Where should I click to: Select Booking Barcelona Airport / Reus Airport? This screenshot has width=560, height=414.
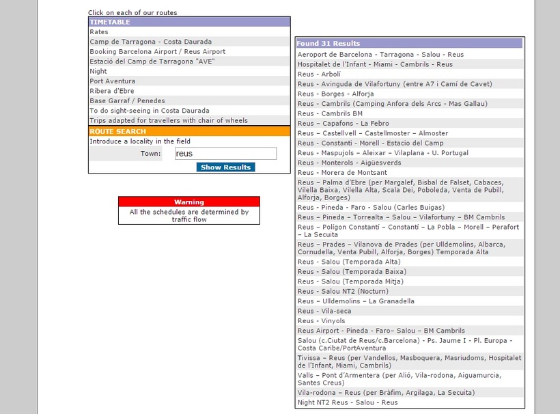point(158,51)
